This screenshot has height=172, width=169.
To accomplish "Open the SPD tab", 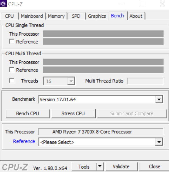I will tap(76, 16).
